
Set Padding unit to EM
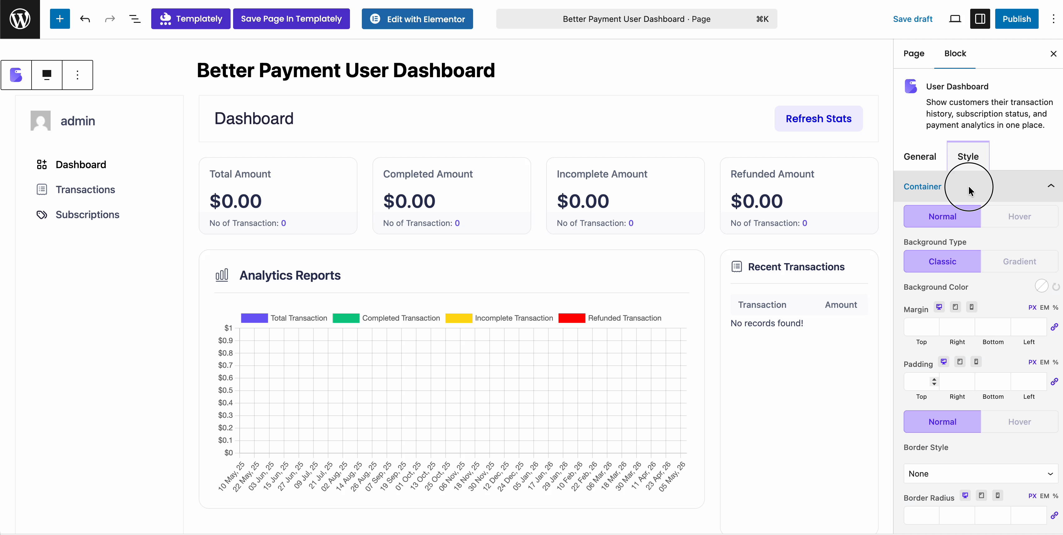[x=1044, y=362]
